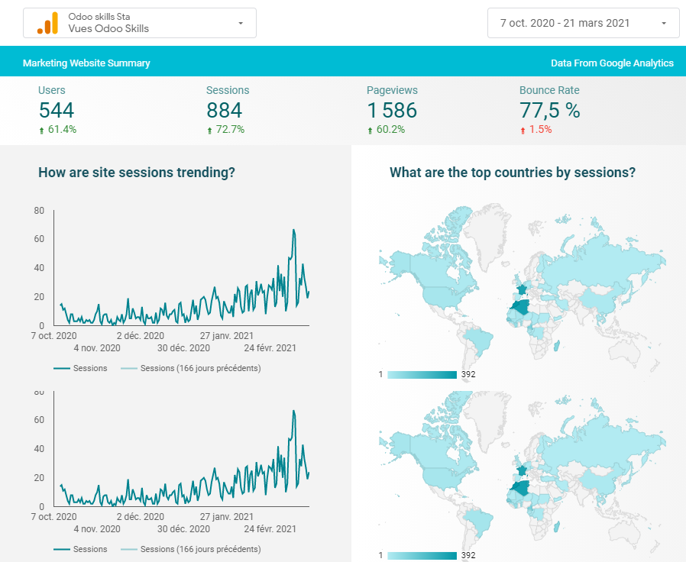Click the arrow on the data source selector
The width and height of the screenshot is (686, 562).
(x=241, y=24)
